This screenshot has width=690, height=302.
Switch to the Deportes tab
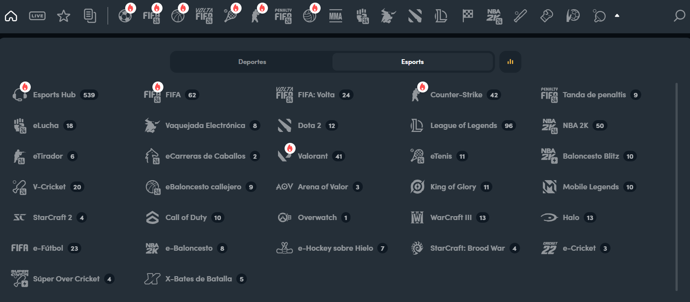pyautogui.click(x=252, y=62)
